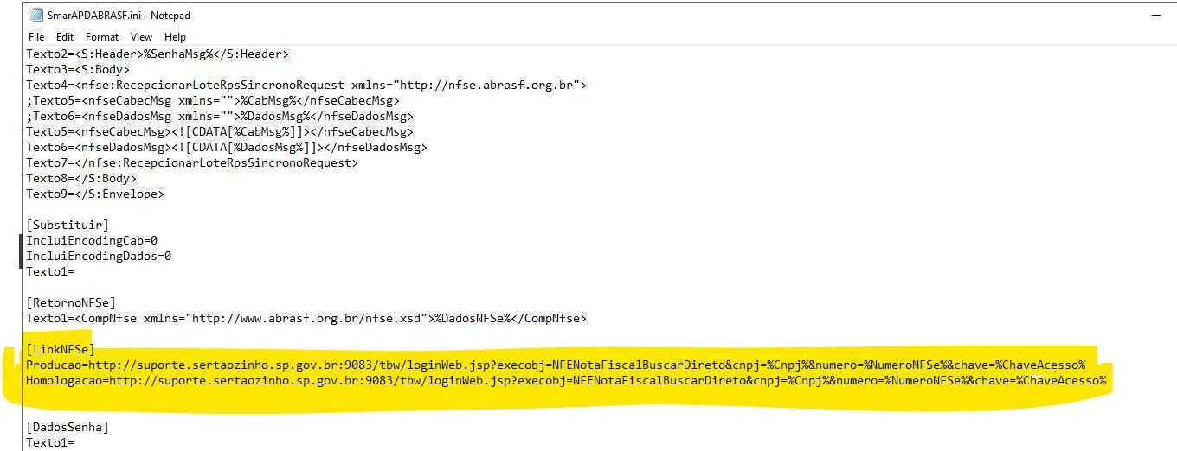
Task: Click the line Texto9=</S:Envelope>
Action: pyautogui.click(x=95, y=194)
